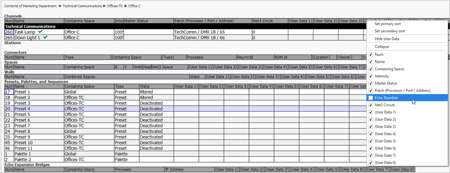The height and width of the screenshot is (173, 450).
Task: Click the Down Light 1 name cell
Action: [x=39, y=37]
